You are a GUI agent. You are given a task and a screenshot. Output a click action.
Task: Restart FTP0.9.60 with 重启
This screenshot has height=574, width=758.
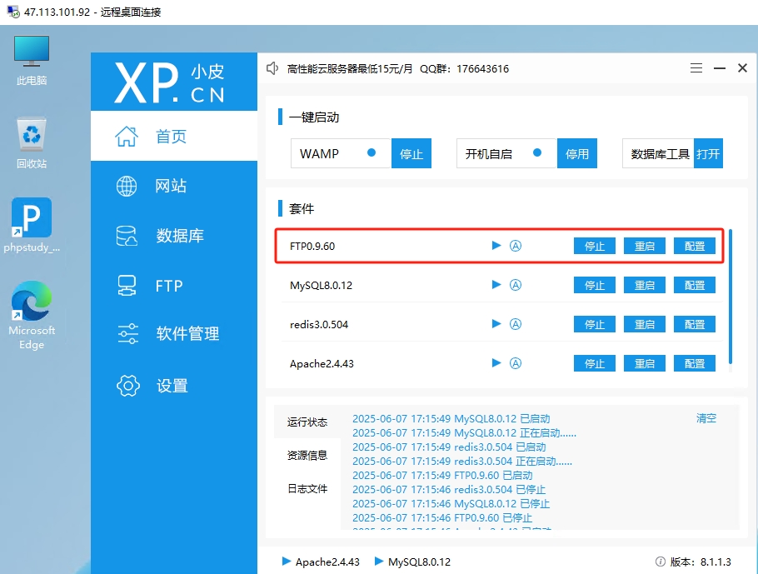tap(645, 246)
